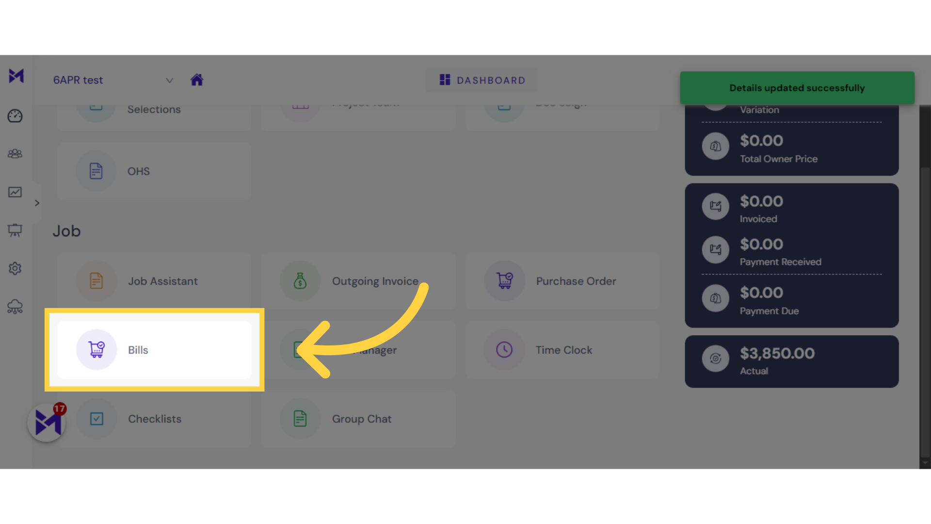Expand the Job section header
Screen dimensions: 931x524
pyautogui.click(x=66, y=230)
